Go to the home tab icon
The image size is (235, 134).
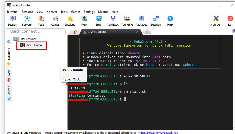click(x=74, y=32)
